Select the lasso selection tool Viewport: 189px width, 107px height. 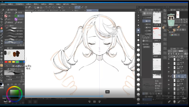point(2,25)
